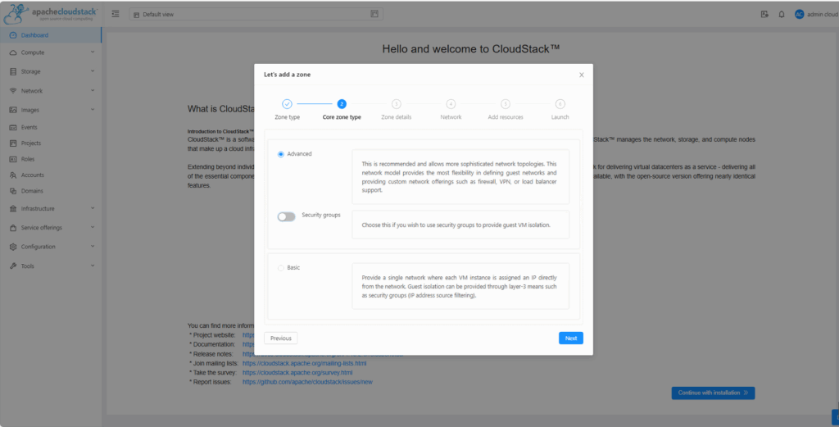
Task: Click the create icon beside the bell
Action: (764, 15)
